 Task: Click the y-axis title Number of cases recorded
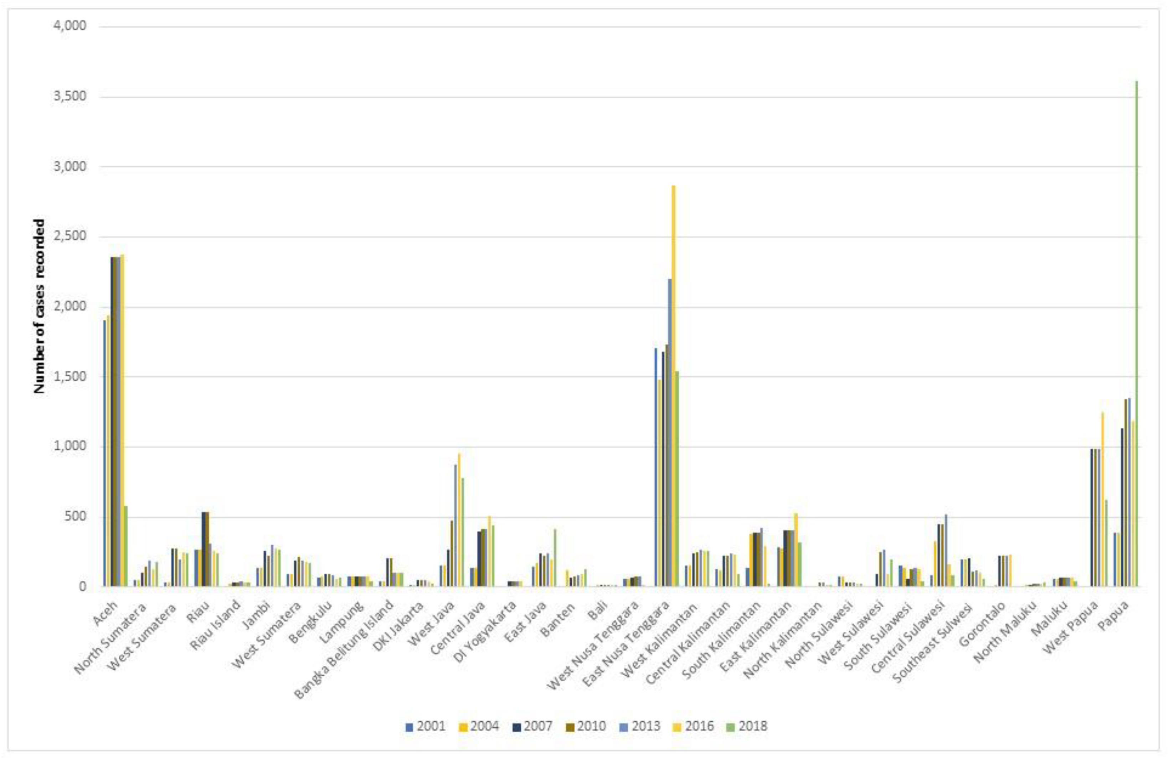(39, 306)
